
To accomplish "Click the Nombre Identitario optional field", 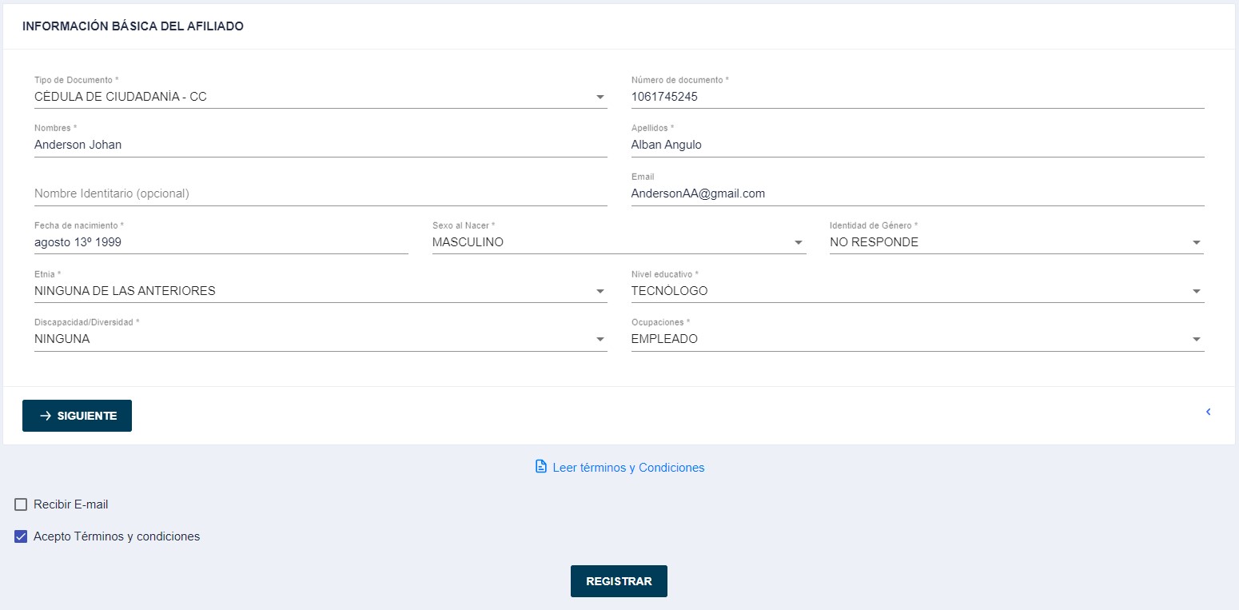I will pyautogui.click(x=321, y=193).
